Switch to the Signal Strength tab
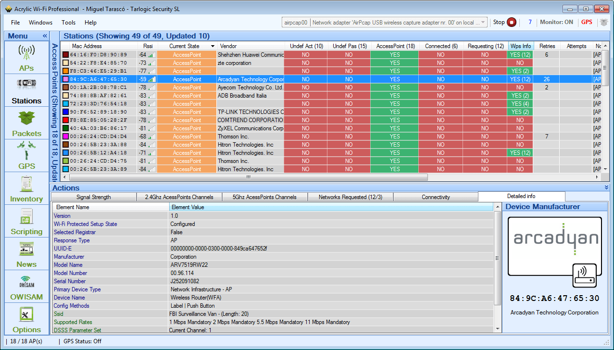This screenshot has height=350, width=614. click(x=93, y=197)
